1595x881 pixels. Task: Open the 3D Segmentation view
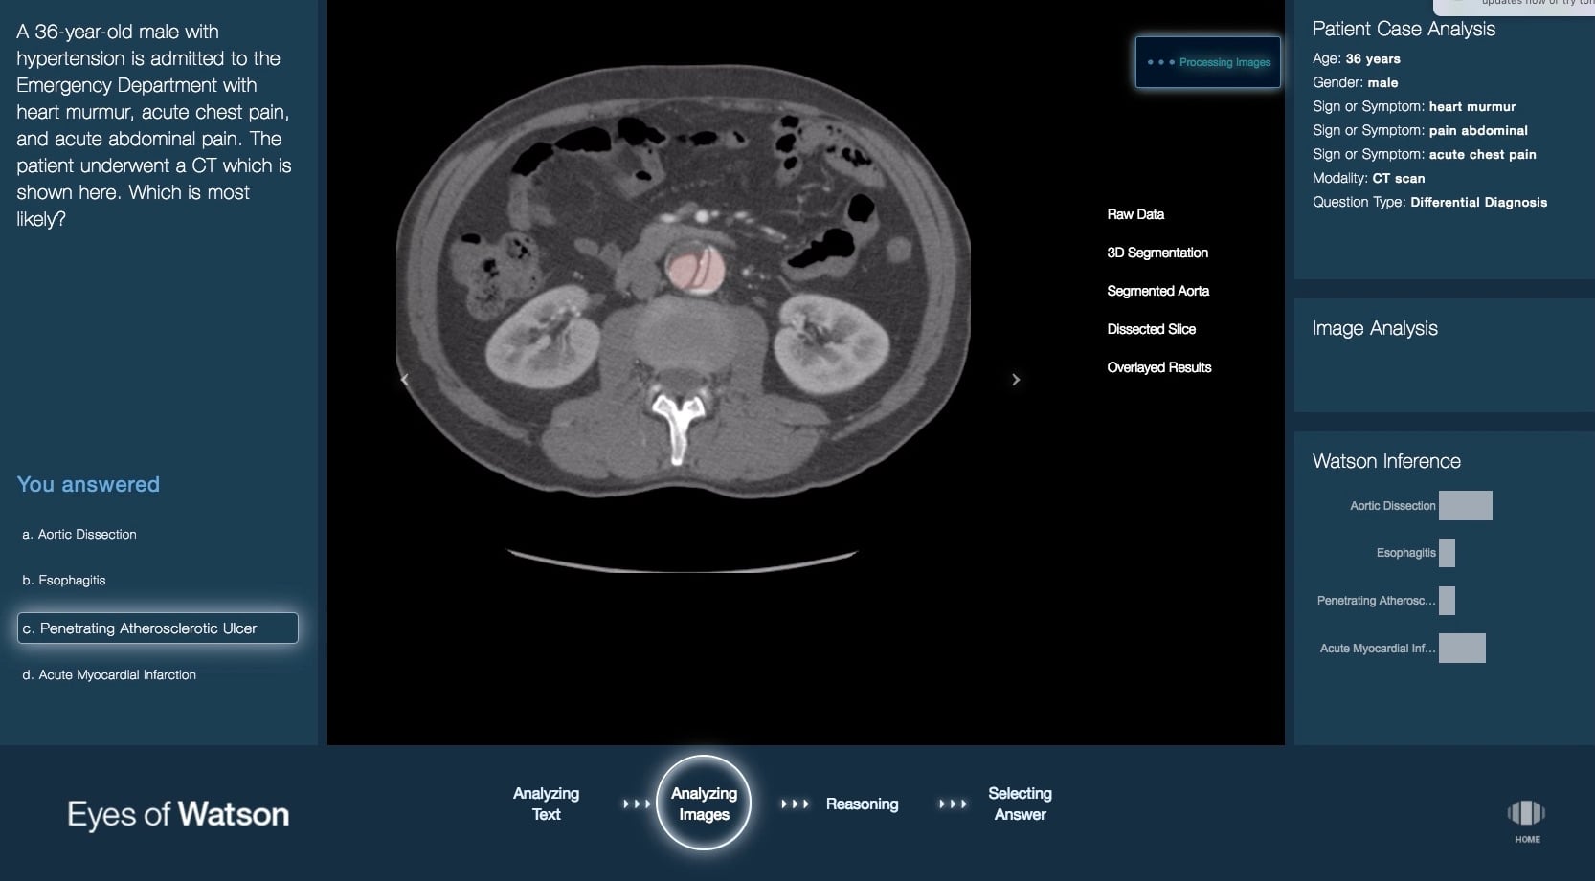(1157, 253)
